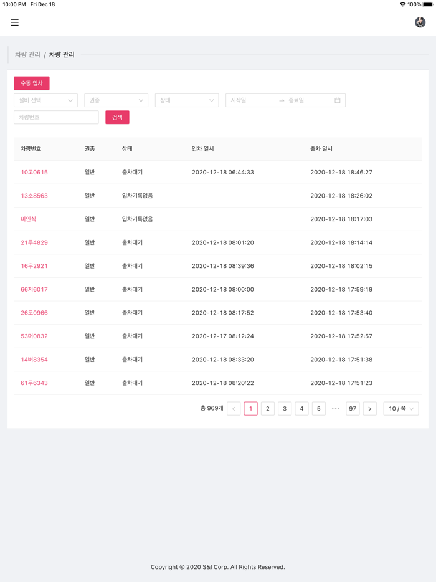The height and width of the screenshot is (582, 436).
Task: Click exit time 2020-12-18 18:46:27
Action: [341, 172]
